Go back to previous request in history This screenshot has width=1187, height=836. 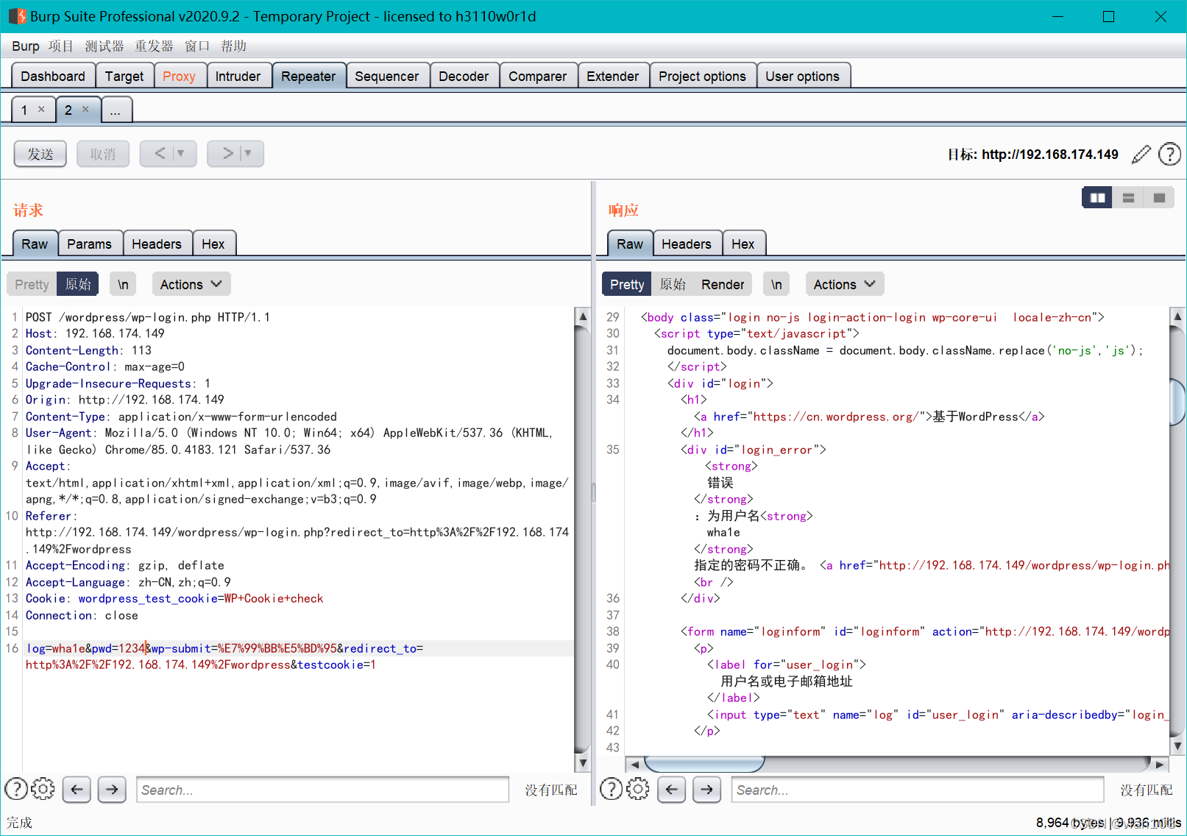159,154
